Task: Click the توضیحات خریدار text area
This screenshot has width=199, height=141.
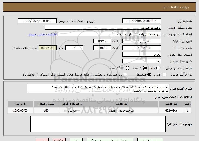Action: tap(98, 124)
